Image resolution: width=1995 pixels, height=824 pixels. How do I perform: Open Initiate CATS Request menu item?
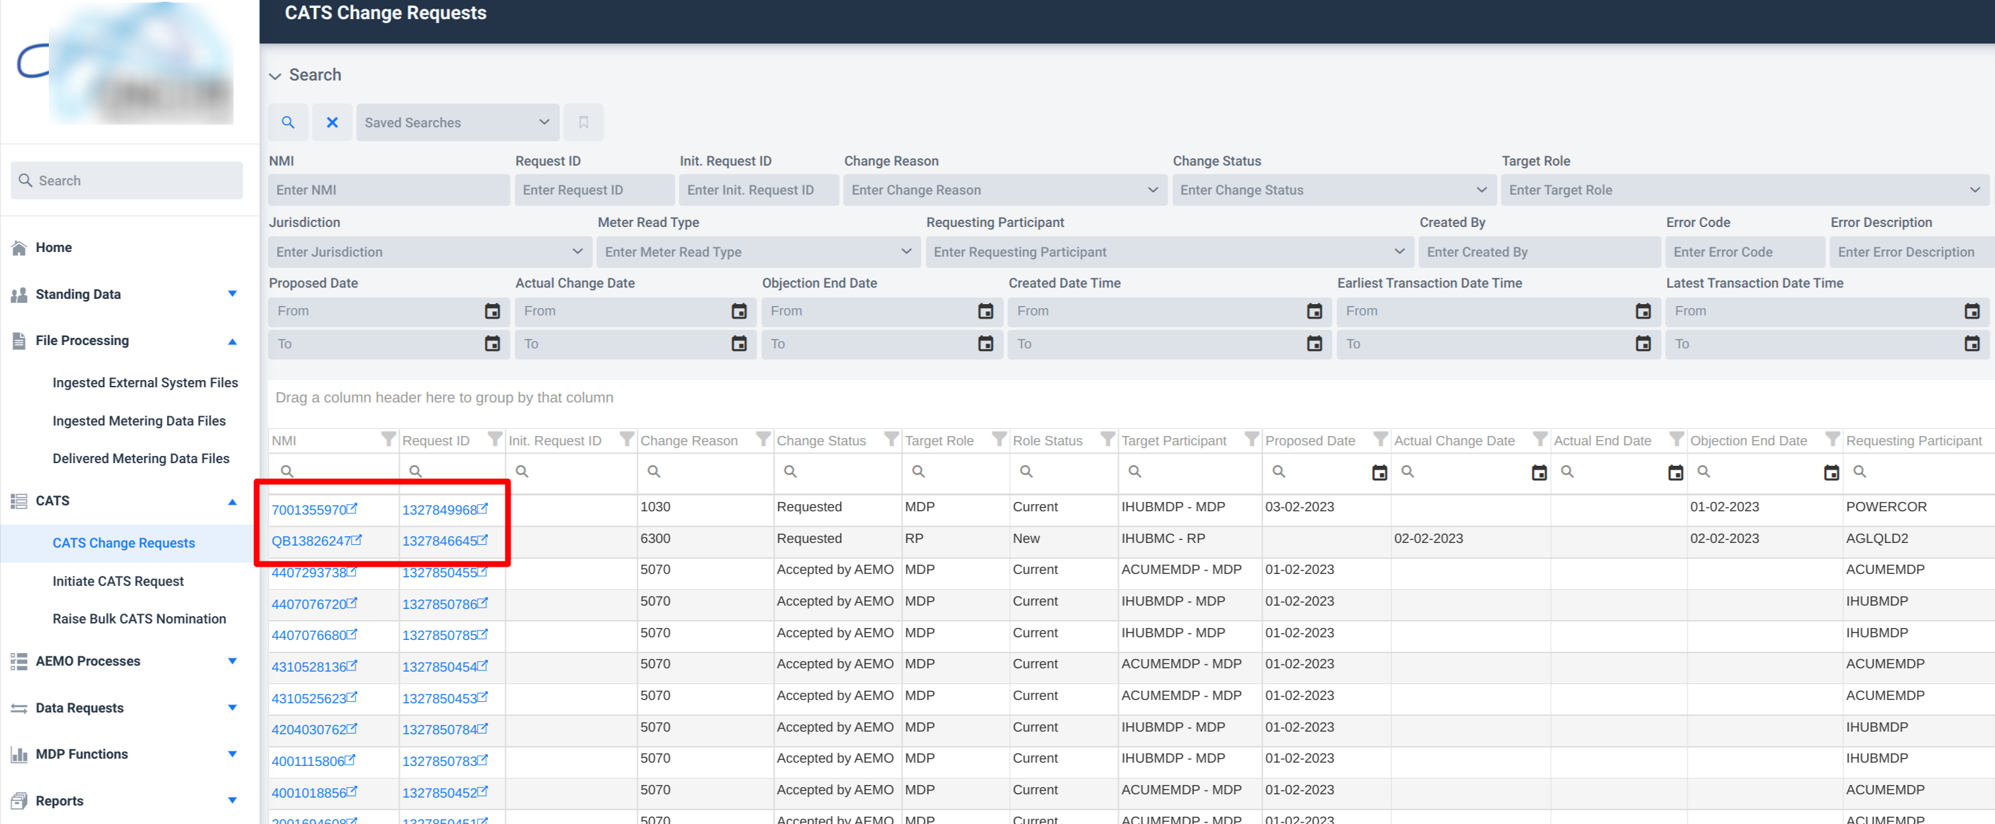[117, 581]
